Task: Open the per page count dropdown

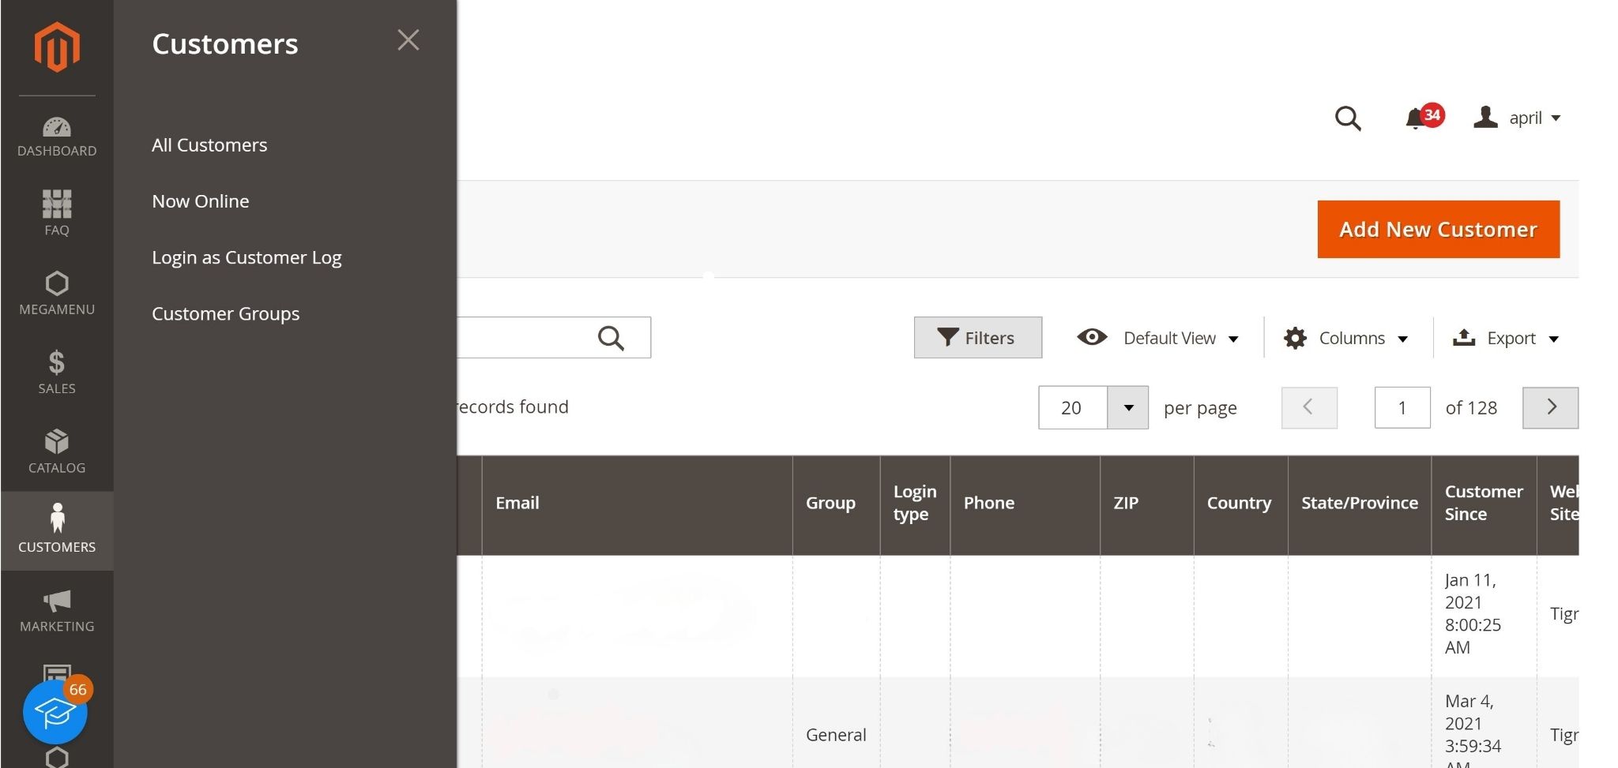Action: [1127, 408]
